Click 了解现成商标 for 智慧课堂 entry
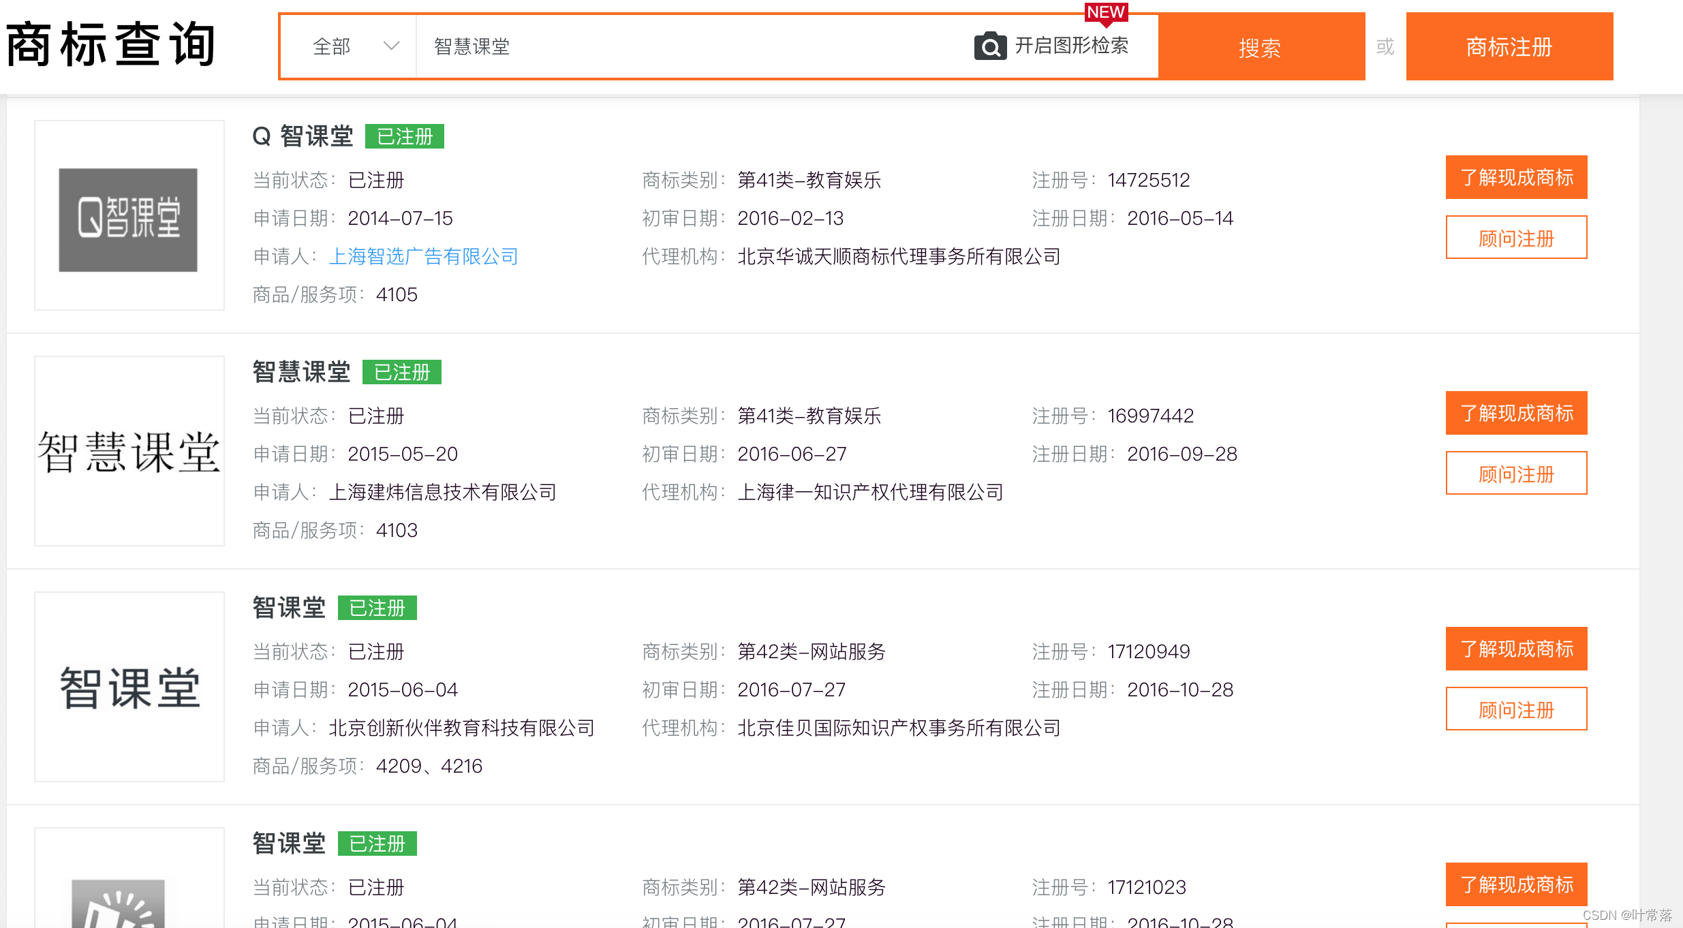The width and height of the screenshot is (1683, 928). 1516,413
